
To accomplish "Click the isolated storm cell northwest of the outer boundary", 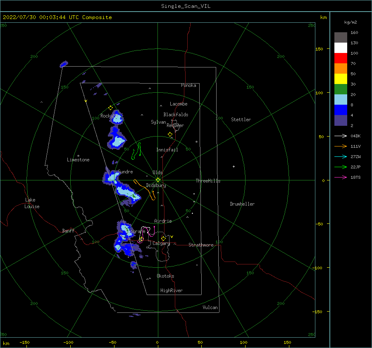I will [x=64, y=64].
